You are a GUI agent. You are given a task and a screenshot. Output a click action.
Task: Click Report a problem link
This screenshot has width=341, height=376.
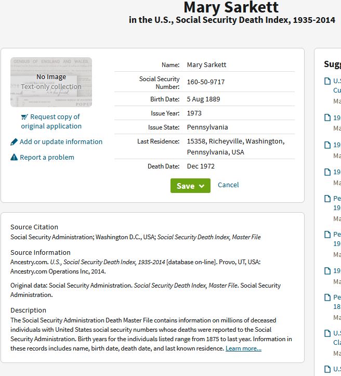point(47,157)
